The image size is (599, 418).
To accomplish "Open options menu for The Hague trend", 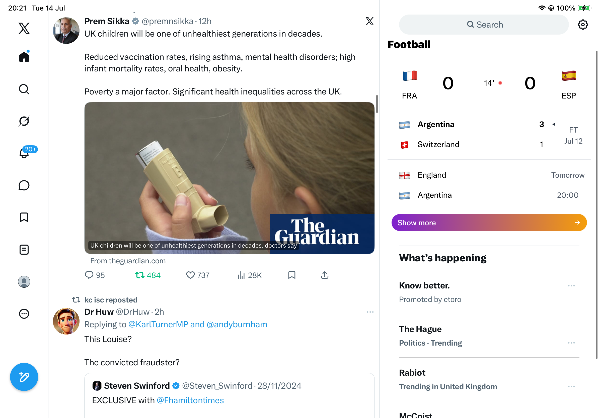I will [571, 343].
